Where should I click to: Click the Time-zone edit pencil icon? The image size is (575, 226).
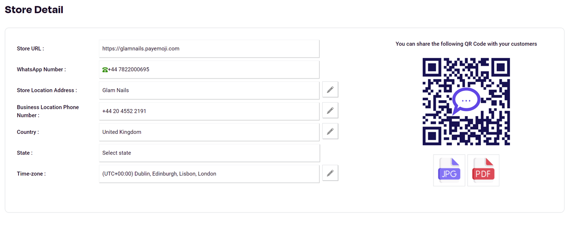coord(330,173)
